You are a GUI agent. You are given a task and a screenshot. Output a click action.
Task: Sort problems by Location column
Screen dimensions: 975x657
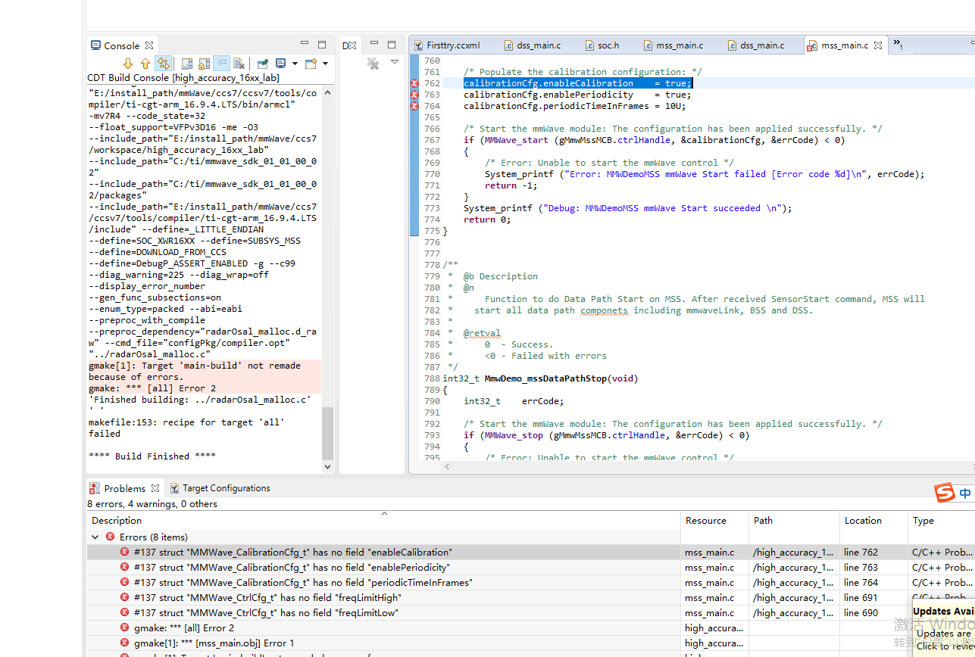(x=873, y=521)
